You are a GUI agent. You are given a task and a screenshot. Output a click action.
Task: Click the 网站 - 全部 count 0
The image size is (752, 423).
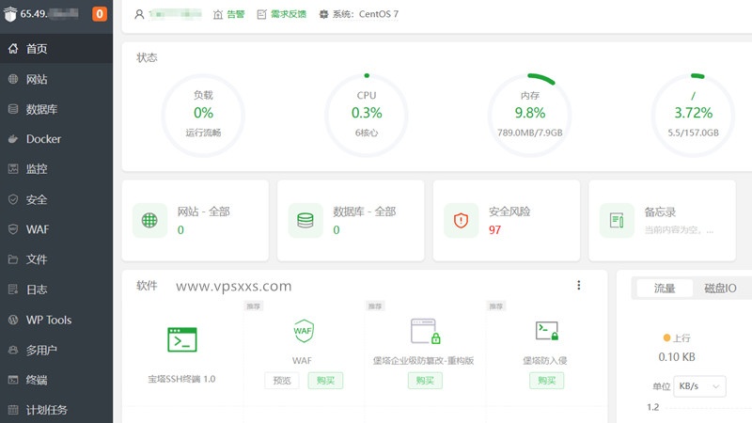tap(180, 230)
